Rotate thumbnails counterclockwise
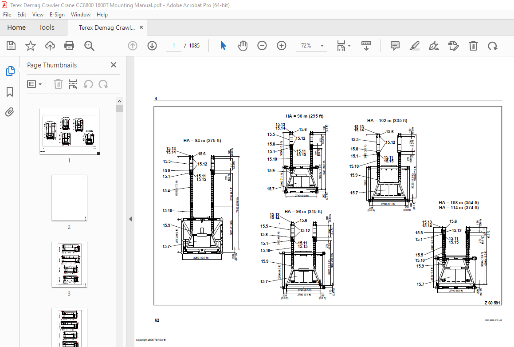This screenshot has height=347, width=514. pos(88,84)
